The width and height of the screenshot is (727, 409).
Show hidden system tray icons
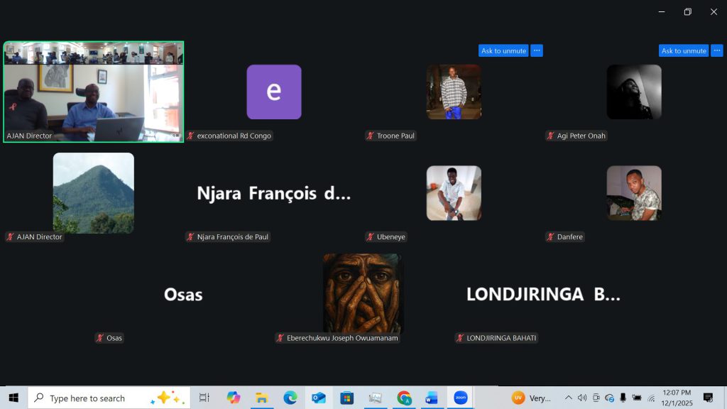[568, 398]
